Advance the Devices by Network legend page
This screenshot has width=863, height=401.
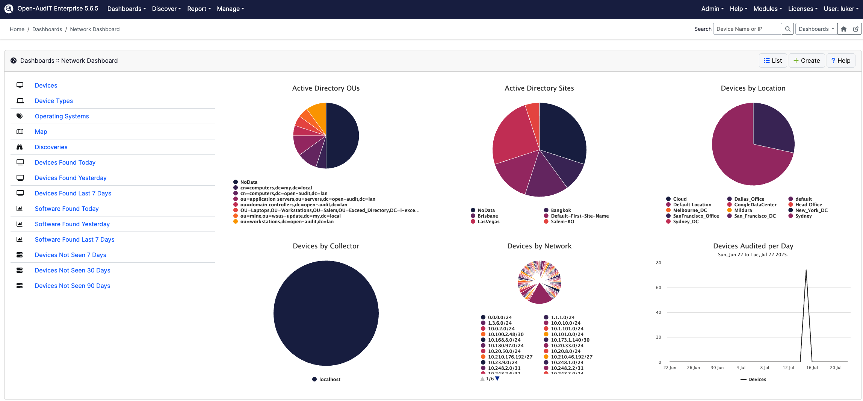pyautogui.click(x=497, y=378)
